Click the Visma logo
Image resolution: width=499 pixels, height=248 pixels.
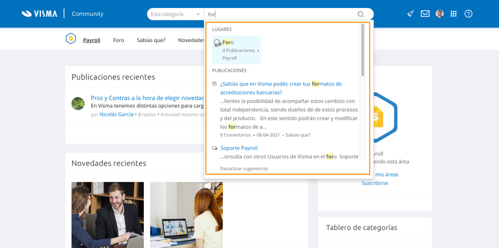39,13
